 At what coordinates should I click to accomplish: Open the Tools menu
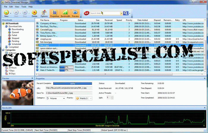[24, 7]
